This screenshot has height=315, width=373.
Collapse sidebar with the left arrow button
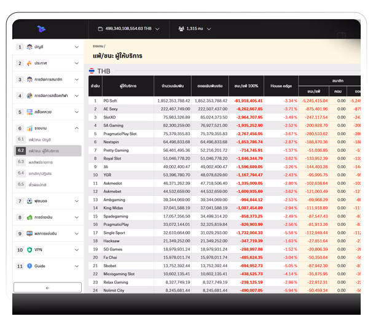click(47, 287)
